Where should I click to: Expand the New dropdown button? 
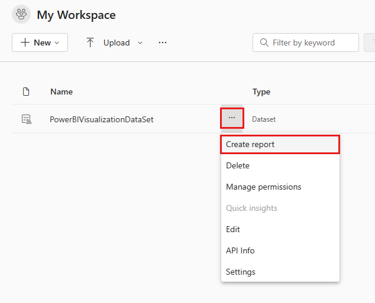(40, 43)
